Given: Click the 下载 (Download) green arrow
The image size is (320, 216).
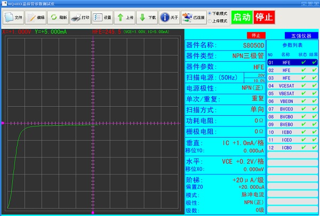Looking at the screenshot, I should 147,17.
